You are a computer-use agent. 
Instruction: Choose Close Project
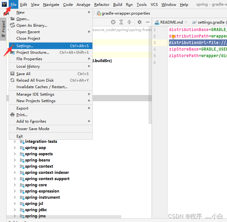coord(51,39)
